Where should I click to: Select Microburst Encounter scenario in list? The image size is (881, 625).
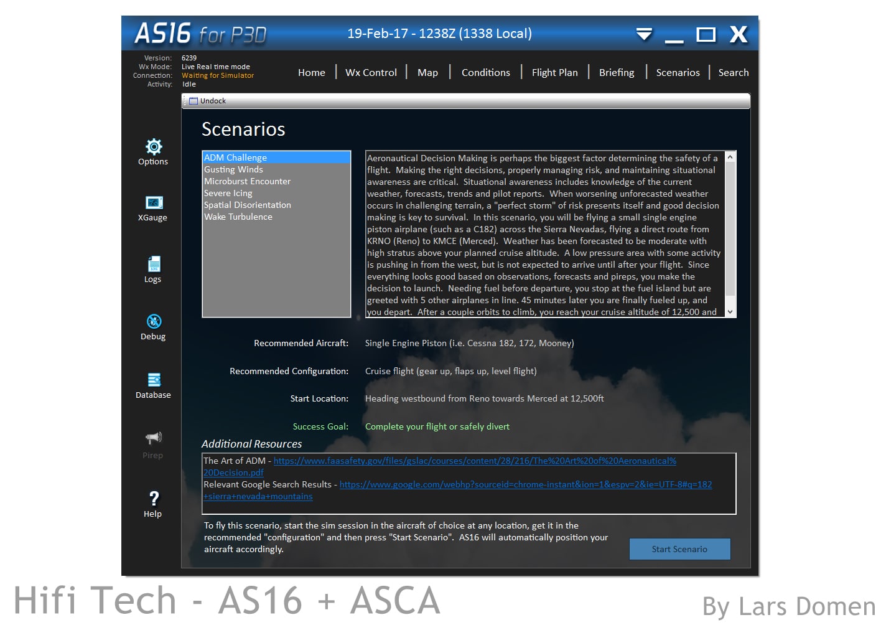click(247, 182)
